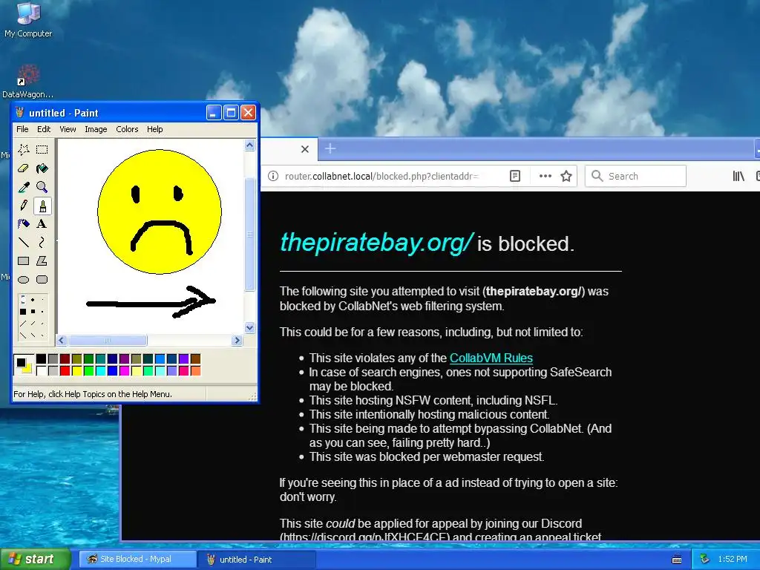The image size is (760, 570).
Task: Pick the magenta swatch in palette
Action: [x=124, y=371]
